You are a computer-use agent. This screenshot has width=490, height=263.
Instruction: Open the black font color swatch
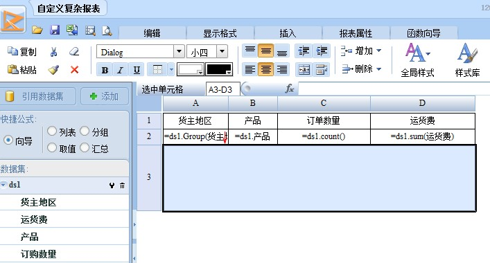tap(219, 70)
